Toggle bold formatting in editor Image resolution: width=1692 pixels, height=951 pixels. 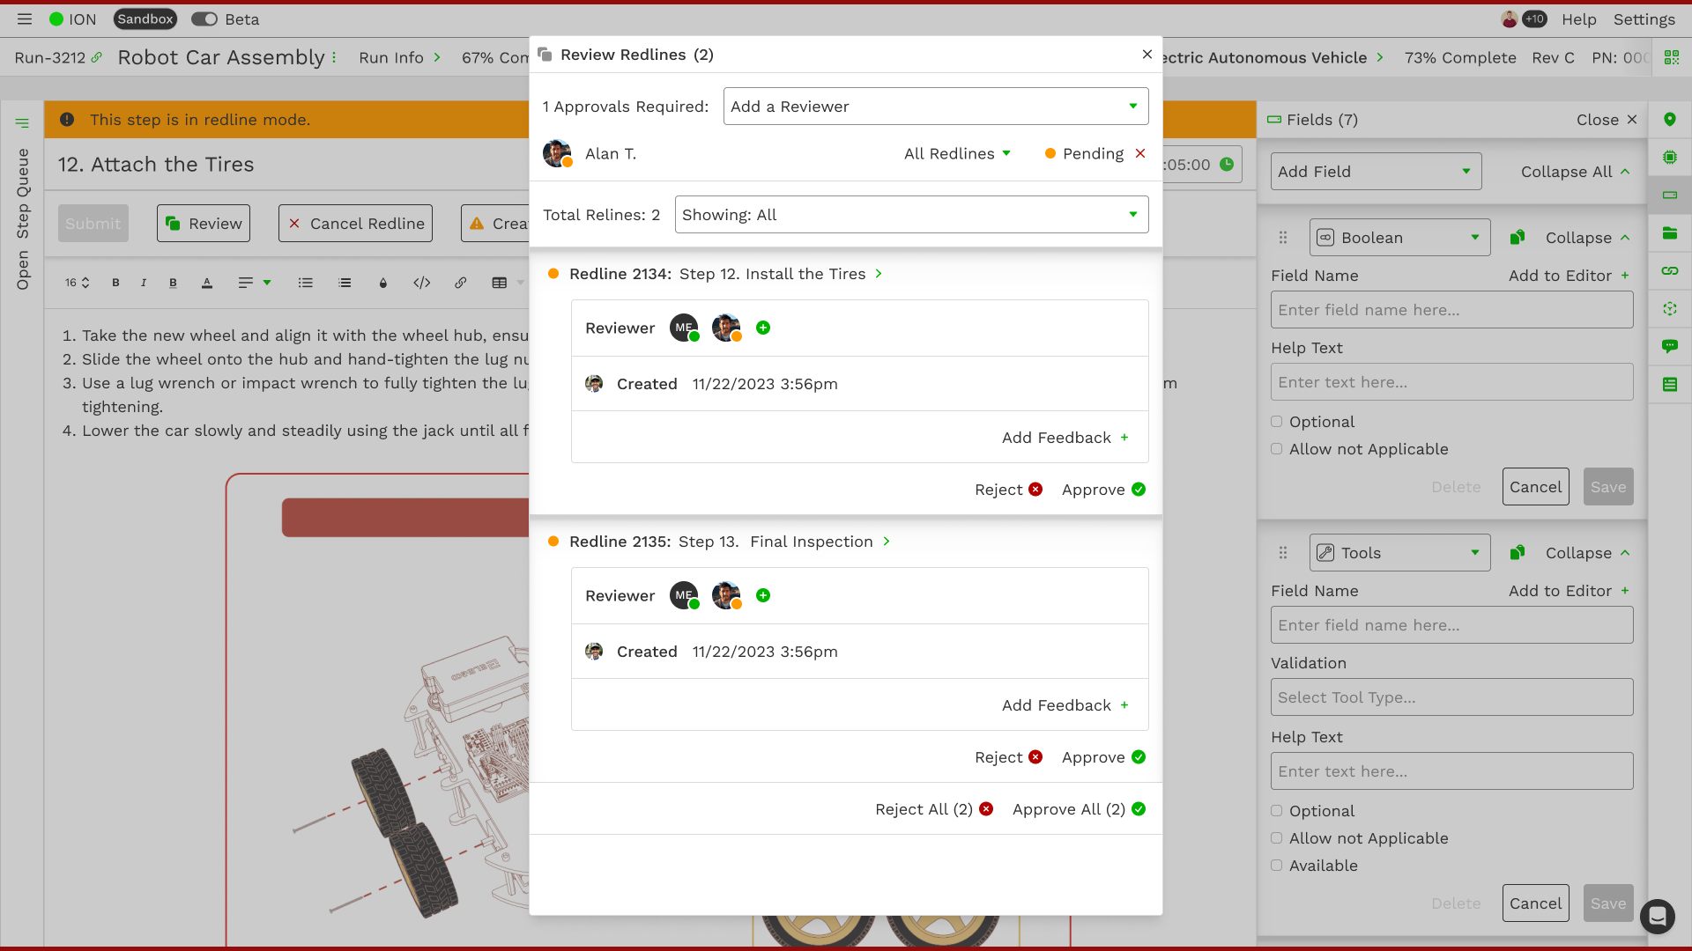115,283
